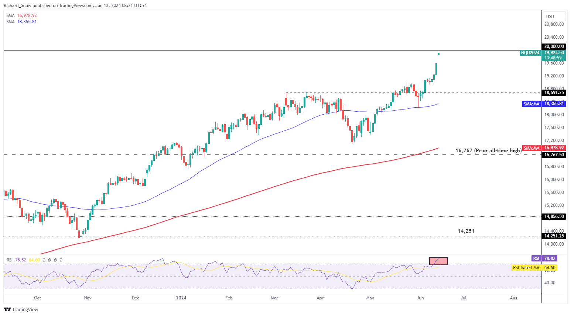Image resolution: width=571 pixels, height=316 pixels.
Task: Click the 18,000.00 price axis tick
Action: tap(554, 115)
